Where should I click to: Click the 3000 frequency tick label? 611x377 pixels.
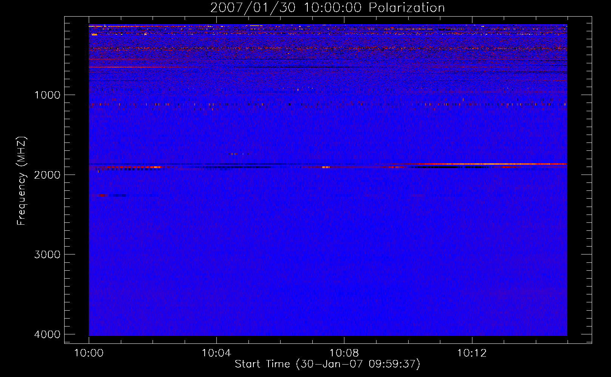[47, 254]
